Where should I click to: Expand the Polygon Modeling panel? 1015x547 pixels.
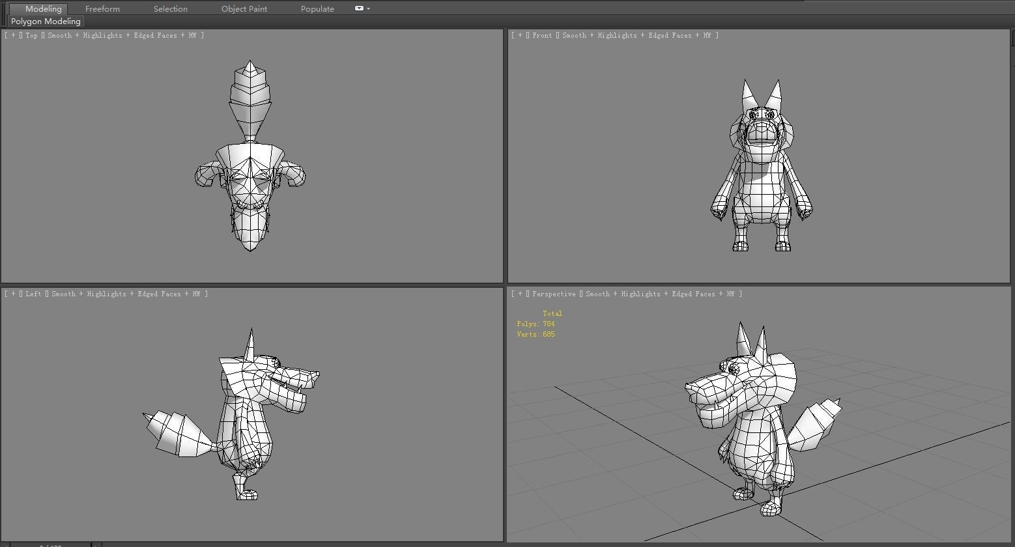coord(46,21)
